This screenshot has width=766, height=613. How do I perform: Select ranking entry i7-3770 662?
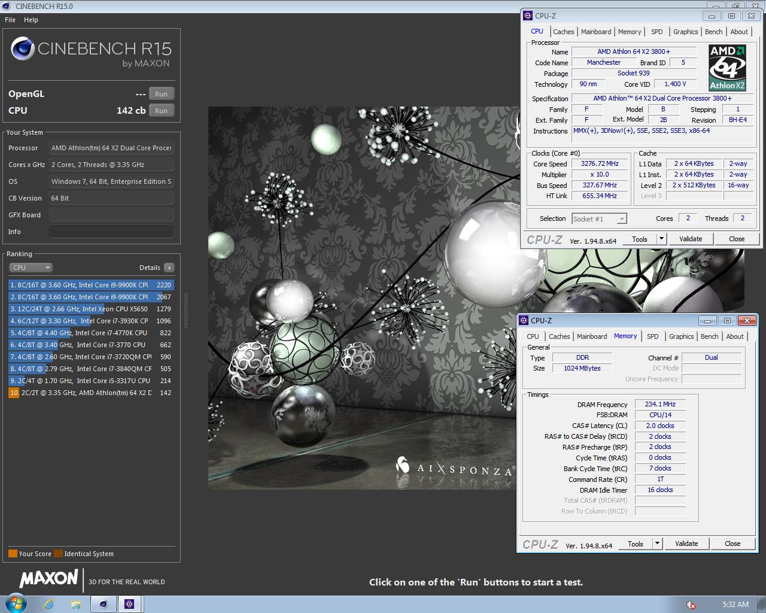pyautogui.click(x=91, y=345)
